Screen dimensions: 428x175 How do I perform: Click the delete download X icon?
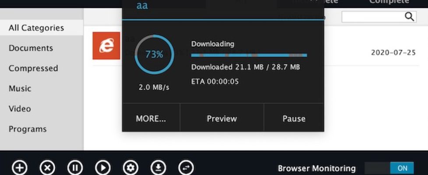coord(47,168)
